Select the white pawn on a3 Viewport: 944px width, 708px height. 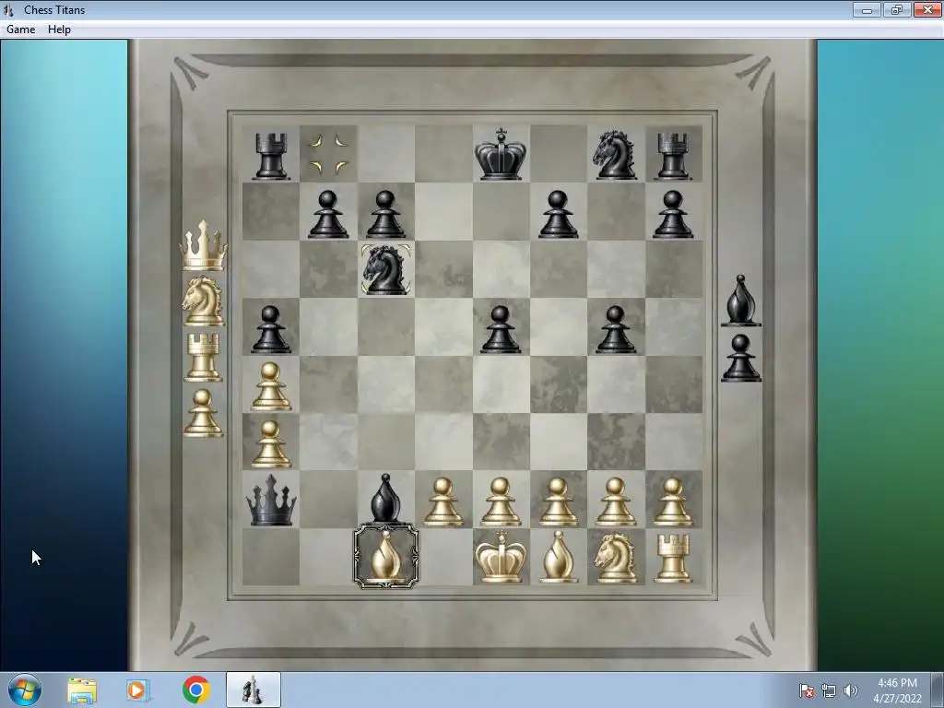pyautogui.click(x=270, y=444)
